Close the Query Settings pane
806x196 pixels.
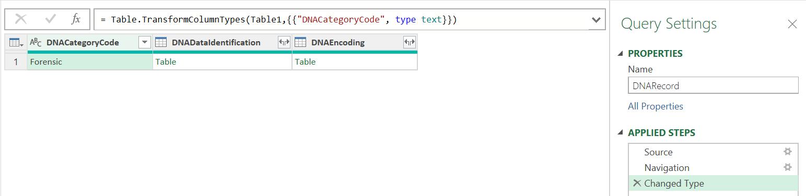[792, 24]
